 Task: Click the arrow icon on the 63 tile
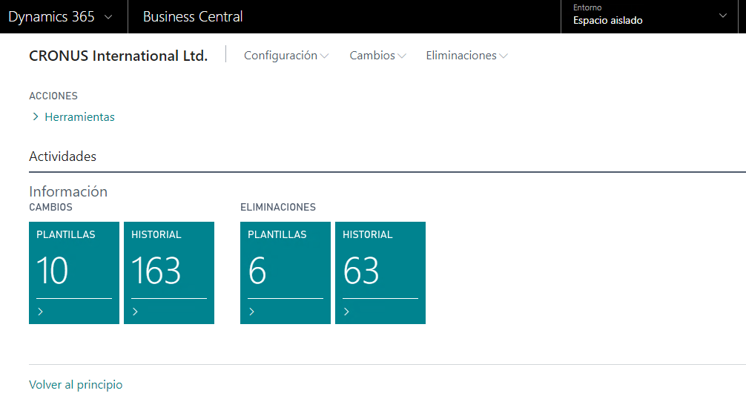346,311
